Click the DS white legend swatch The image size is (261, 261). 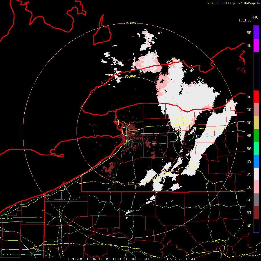[256, 174]
